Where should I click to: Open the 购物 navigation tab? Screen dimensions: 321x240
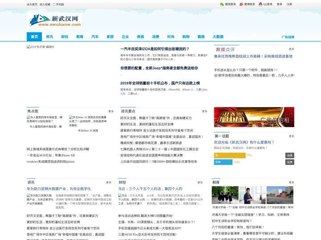185,37
